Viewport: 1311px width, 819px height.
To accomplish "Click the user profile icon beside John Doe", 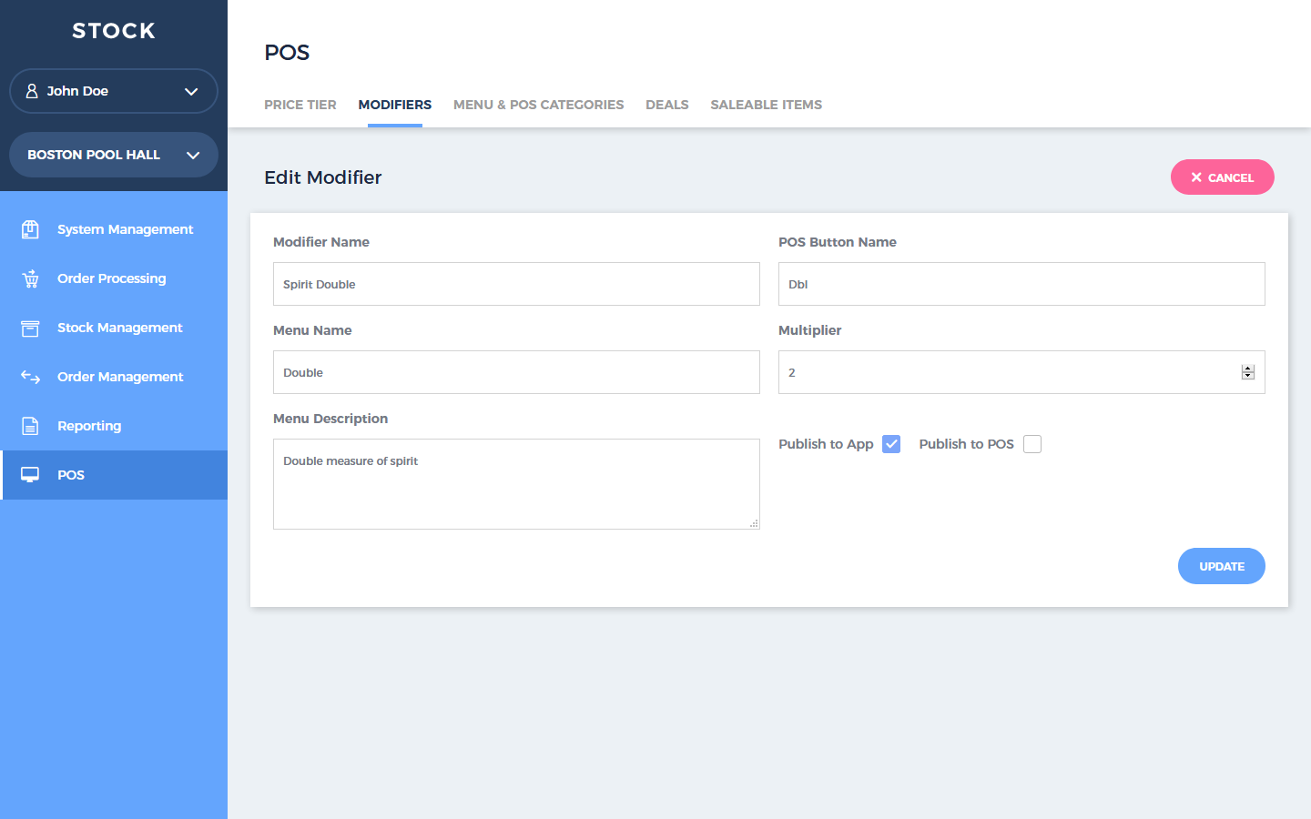I will [x=32, y=91].
